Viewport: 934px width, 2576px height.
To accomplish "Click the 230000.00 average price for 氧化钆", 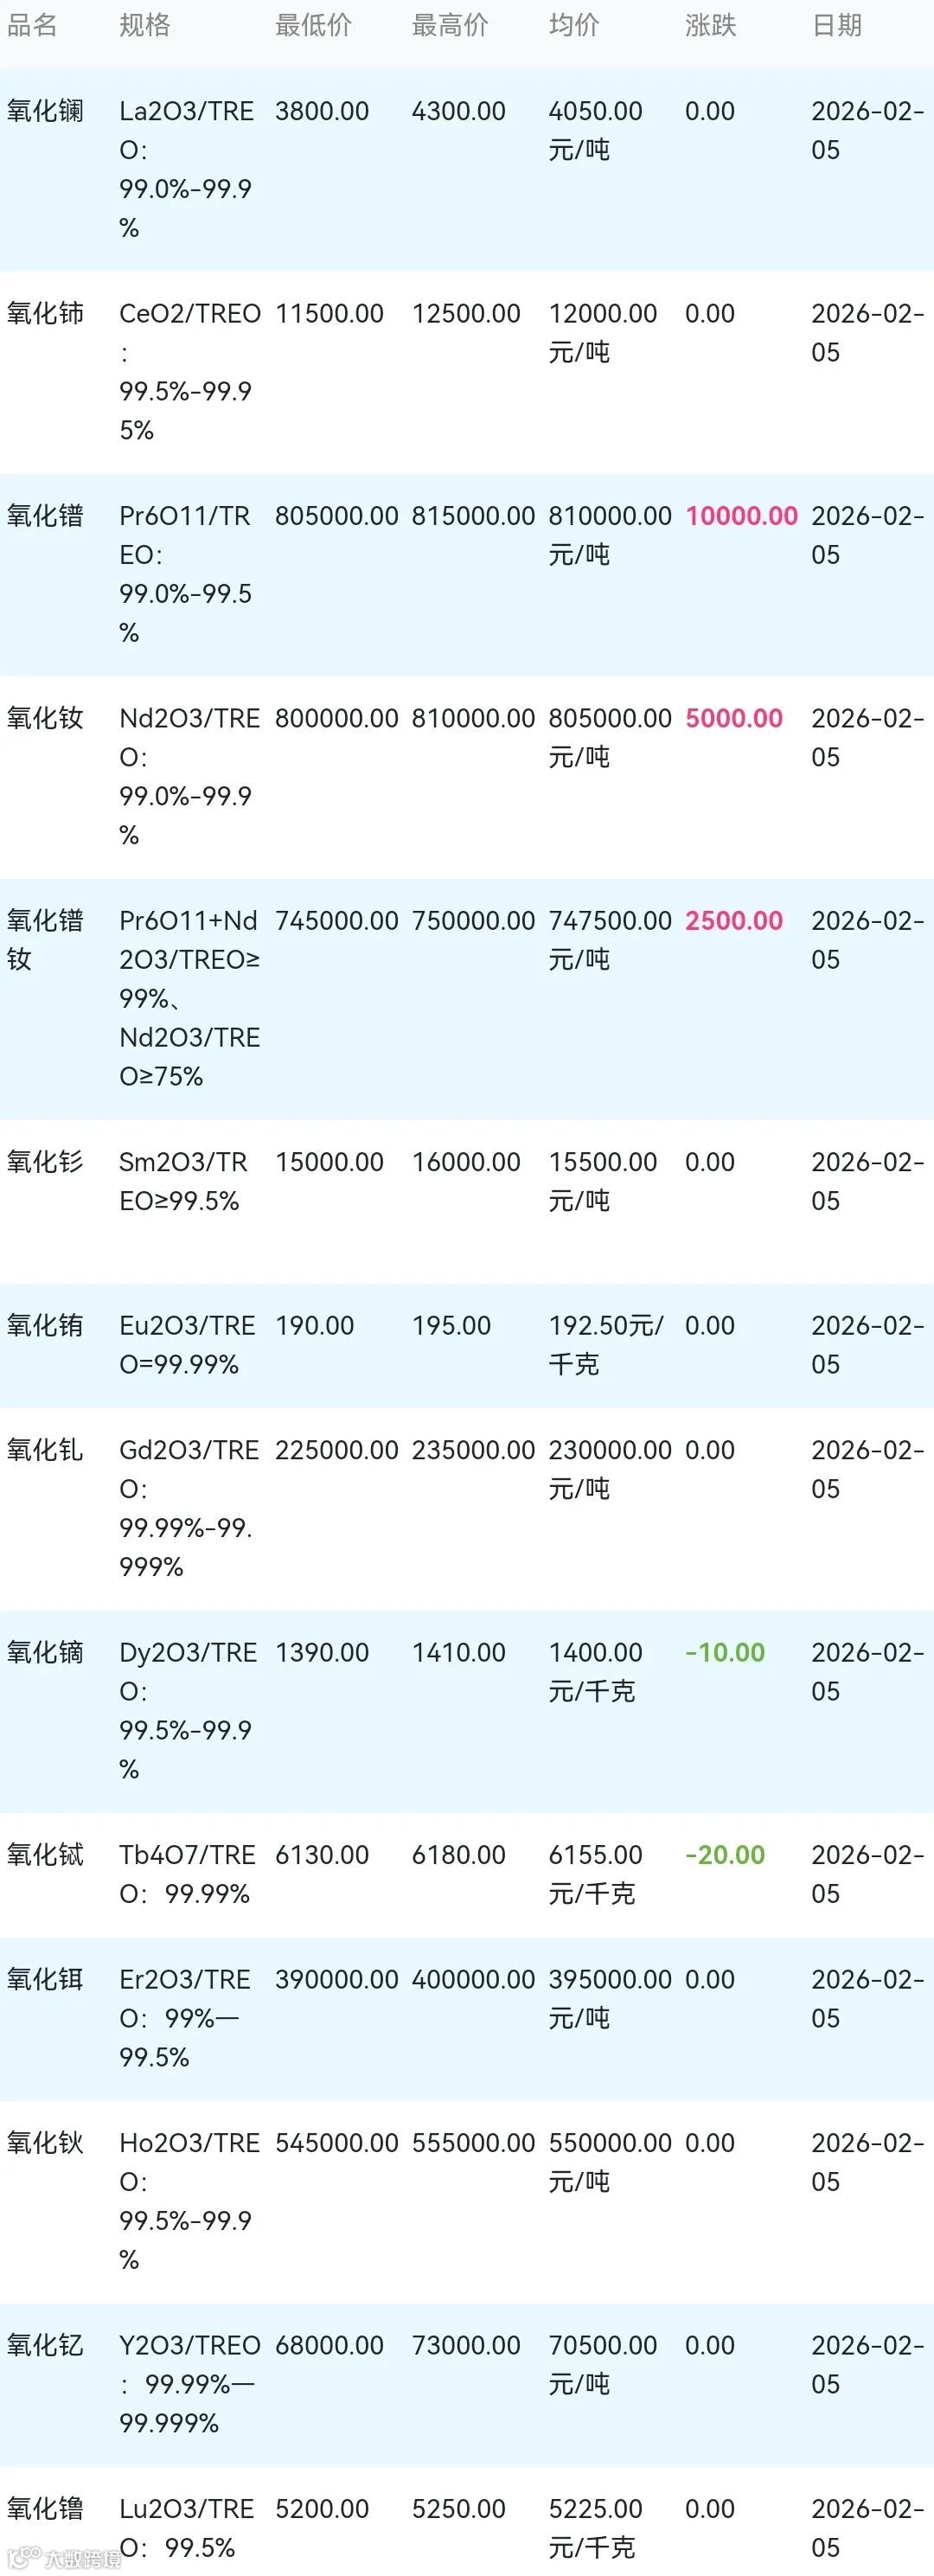I will [x=609, y=1450].
